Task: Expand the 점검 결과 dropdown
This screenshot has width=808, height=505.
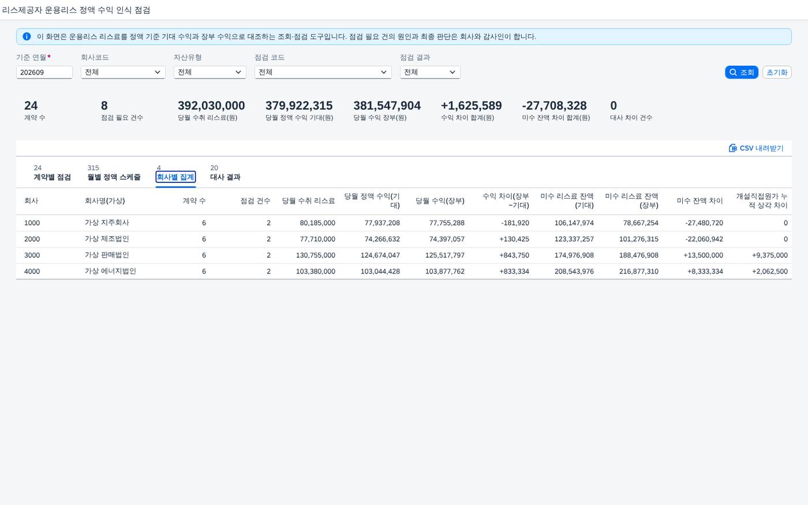Action: pyautogui.click(x=430, y=72)
